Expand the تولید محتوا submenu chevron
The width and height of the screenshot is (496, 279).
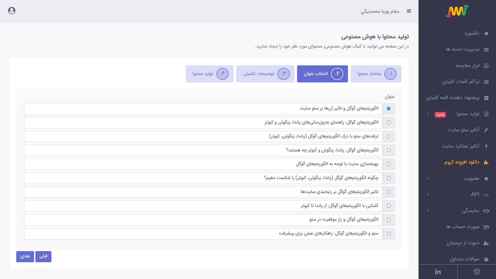(x=428, y=114)
